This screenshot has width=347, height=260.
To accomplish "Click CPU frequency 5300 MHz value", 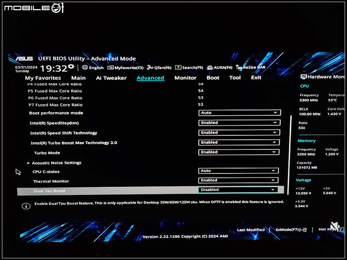I will coord(309,100).
